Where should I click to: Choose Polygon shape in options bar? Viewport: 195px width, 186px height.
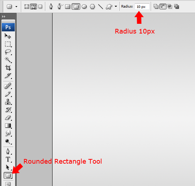click(x=92, y=6)
